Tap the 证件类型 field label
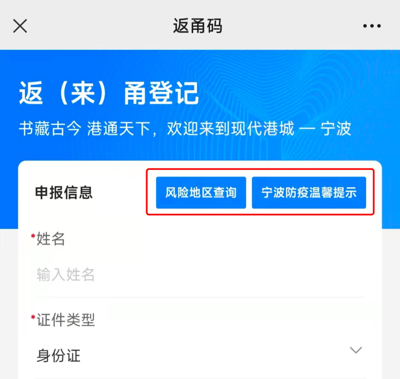This screenshot has height=379, width=400. coord(66,320)
